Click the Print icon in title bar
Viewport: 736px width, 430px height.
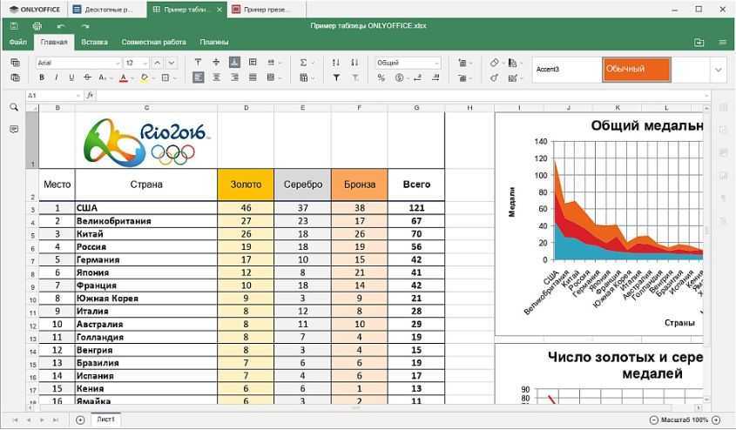pos(37,26)
